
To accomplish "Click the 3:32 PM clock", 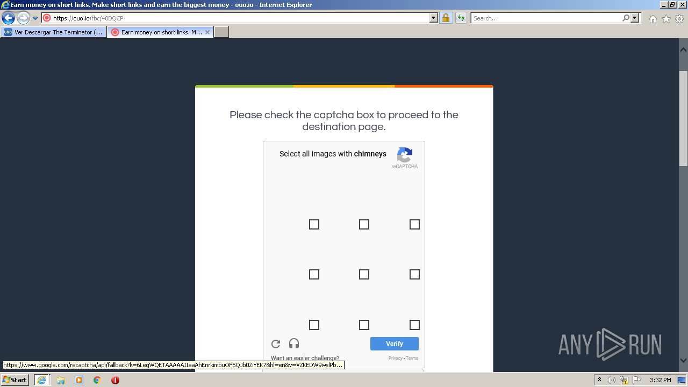I will [x=660, y=380].
